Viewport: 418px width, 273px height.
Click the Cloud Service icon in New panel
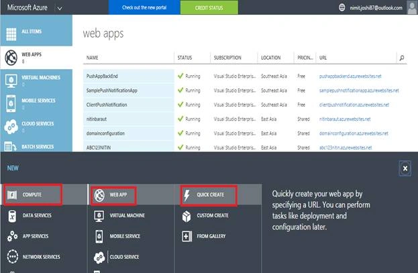coord(99,258)
